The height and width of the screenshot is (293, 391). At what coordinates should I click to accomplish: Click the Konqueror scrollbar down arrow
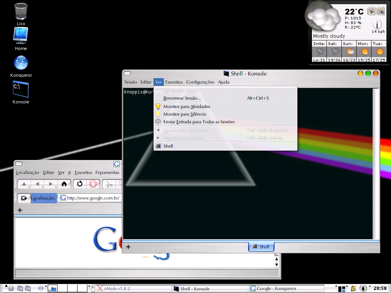tap(276, 265)
